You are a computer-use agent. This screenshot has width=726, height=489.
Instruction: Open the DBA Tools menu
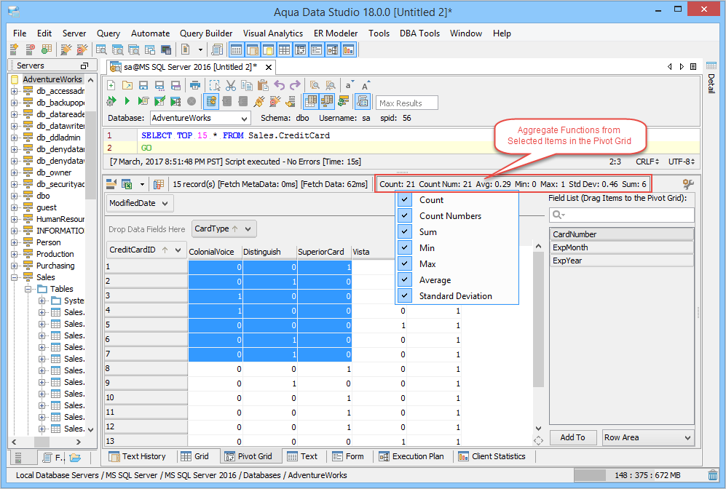[x=419, y=33]
